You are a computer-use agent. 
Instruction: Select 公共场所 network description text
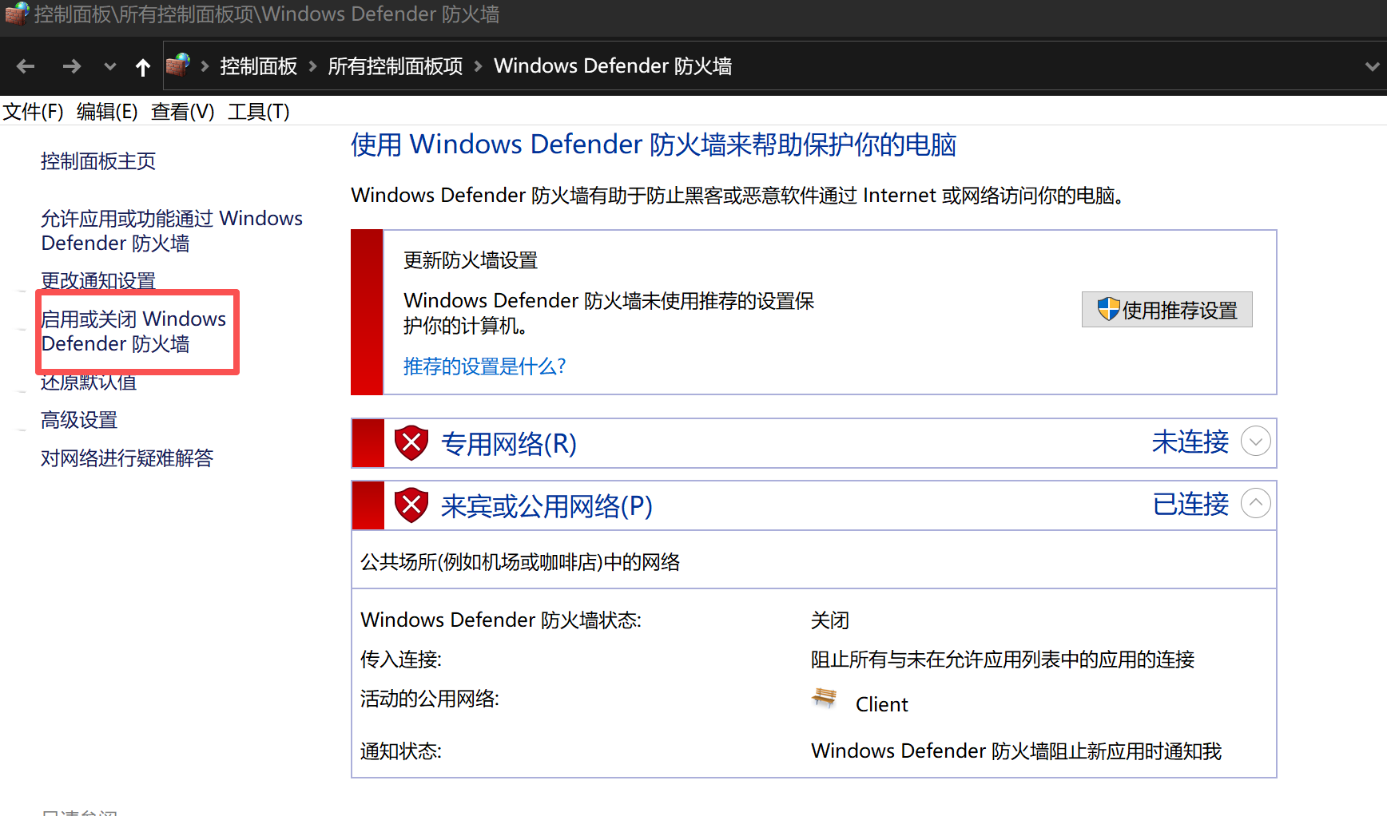520,562
